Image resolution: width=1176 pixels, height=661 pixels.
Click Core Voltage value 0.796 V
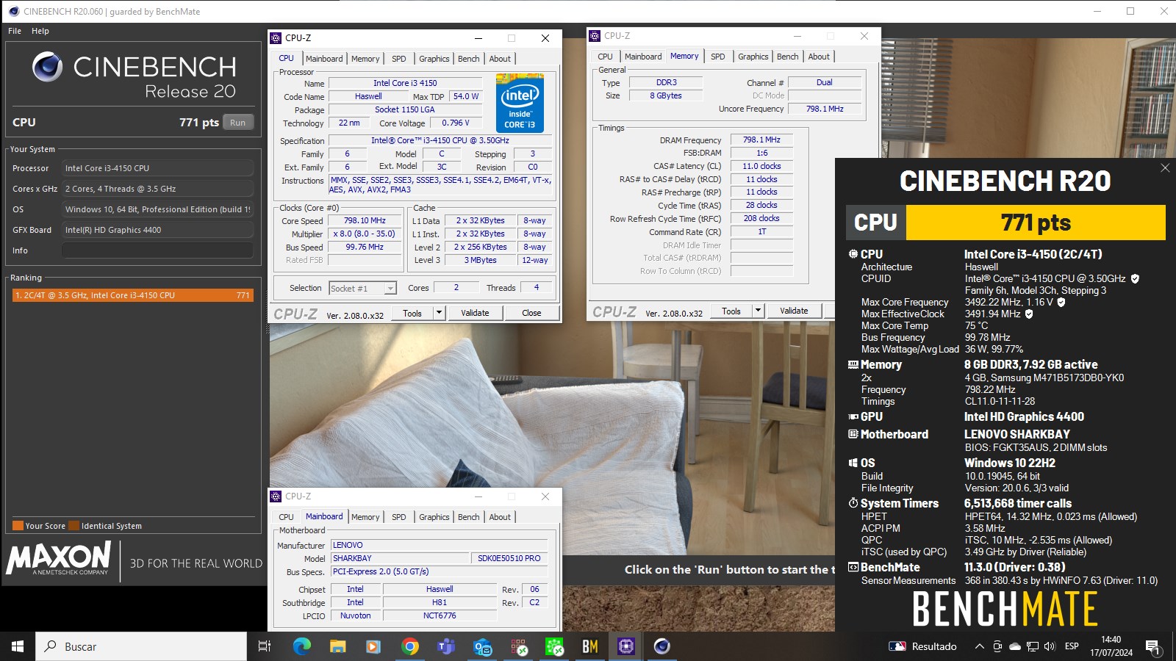pos(456,123)
